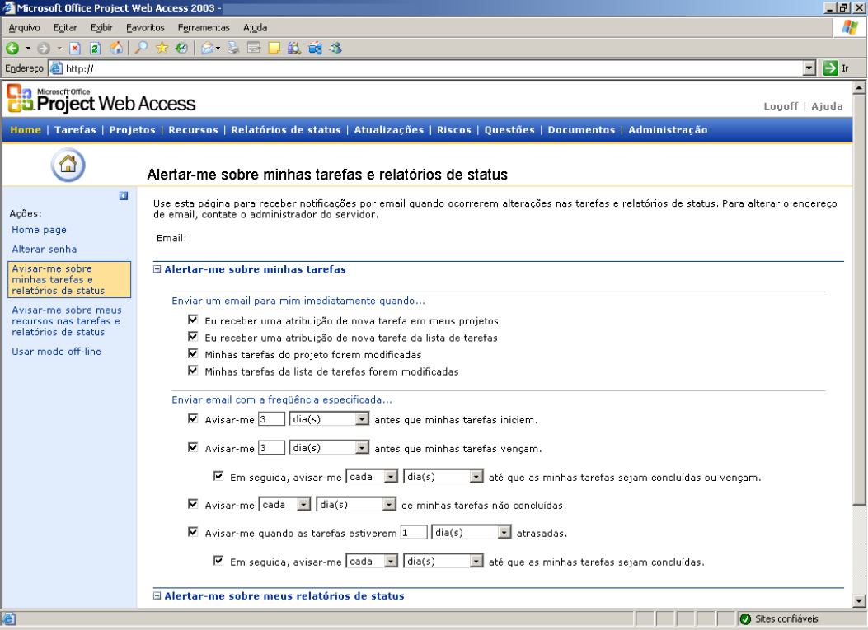Click days number field for tarefas iniciem
Screen dimensions: 868x630
[x=272, y=418]
